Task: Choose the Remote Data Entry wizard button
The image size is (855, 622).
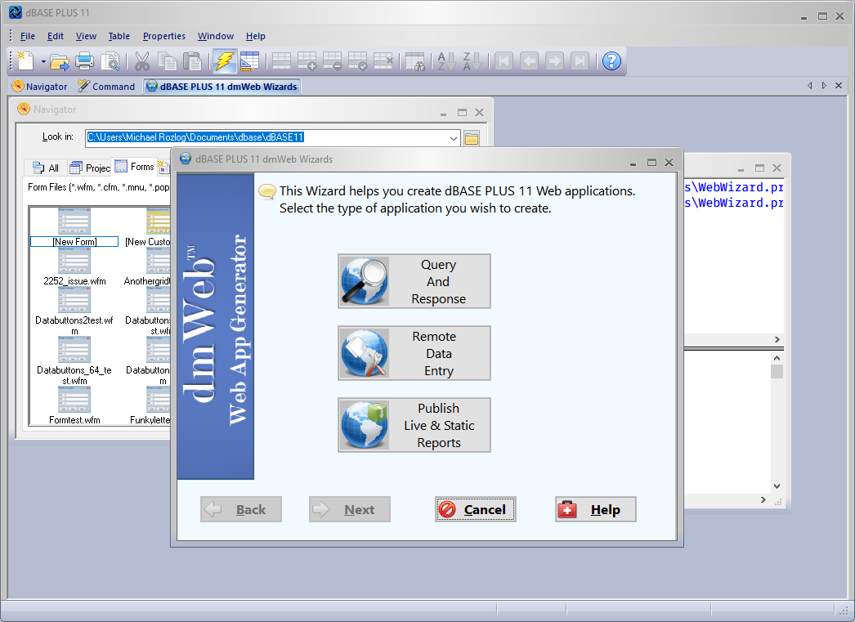Action: click(x=414, y=353)
